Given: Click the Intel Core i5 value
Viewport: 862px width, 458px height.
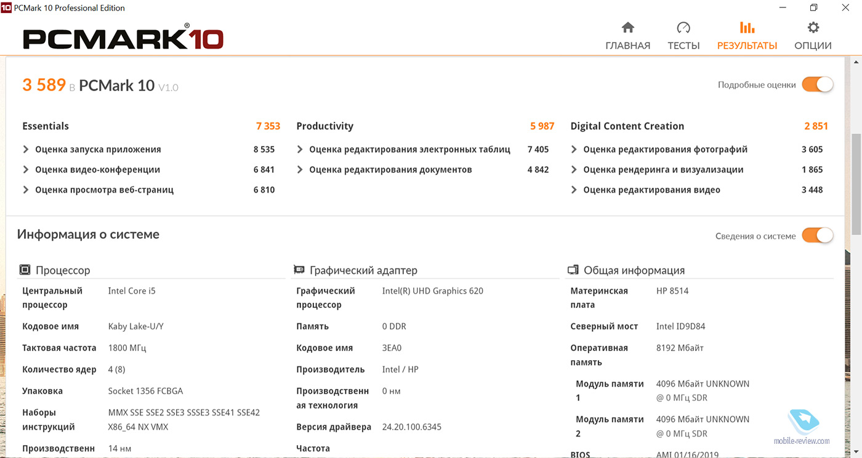Looking at the screenshot, I should coord(132,291).
